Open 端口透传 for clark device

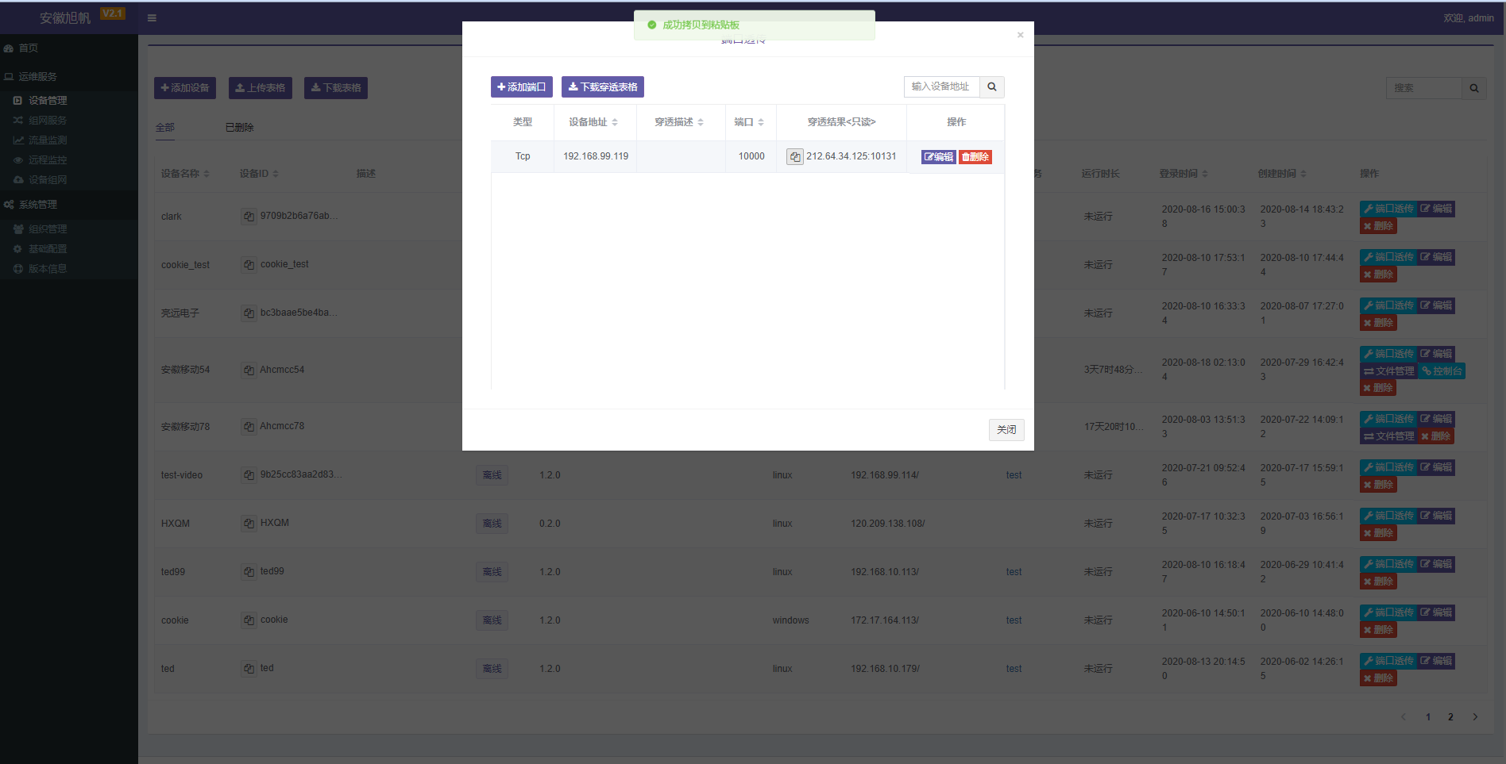[x=1388, y=209]
